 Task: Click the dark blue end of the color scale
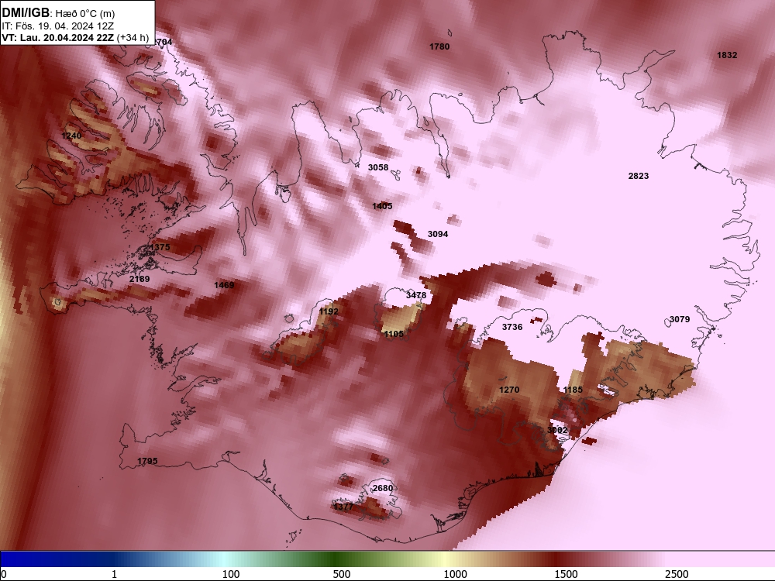click(29, 559)
